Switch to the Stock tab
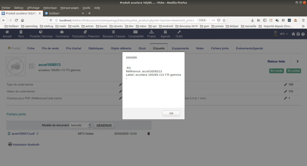This screenshot has height=166, width=307. point(142,48)
